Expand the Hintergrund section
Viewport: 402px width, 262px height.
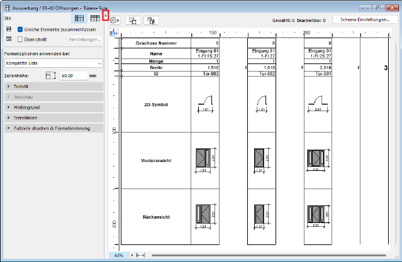click(54, 107)
